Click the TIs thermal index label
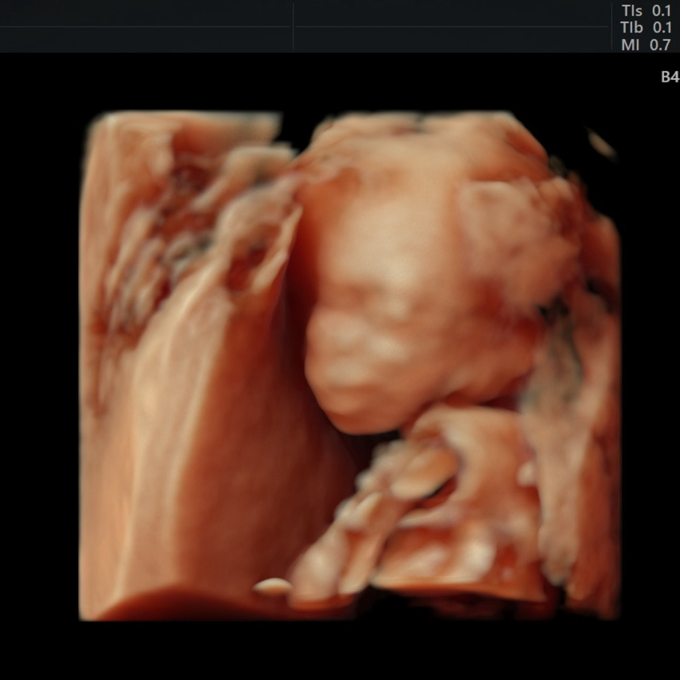 click(632, 11)
